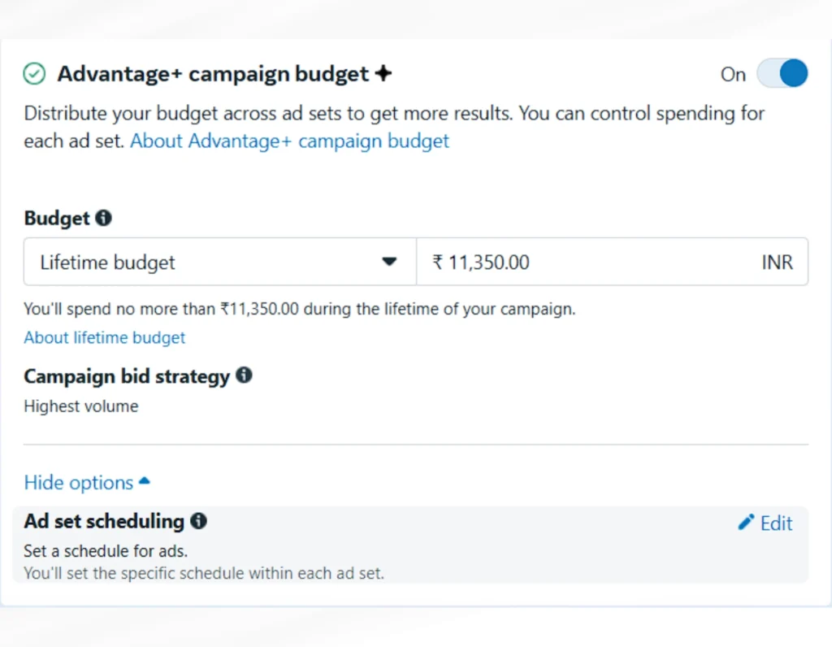Click the Advantage+ sparkle star icon
Image resolution: width=832 pixels, height=647 pixels.
pos(383,73)
